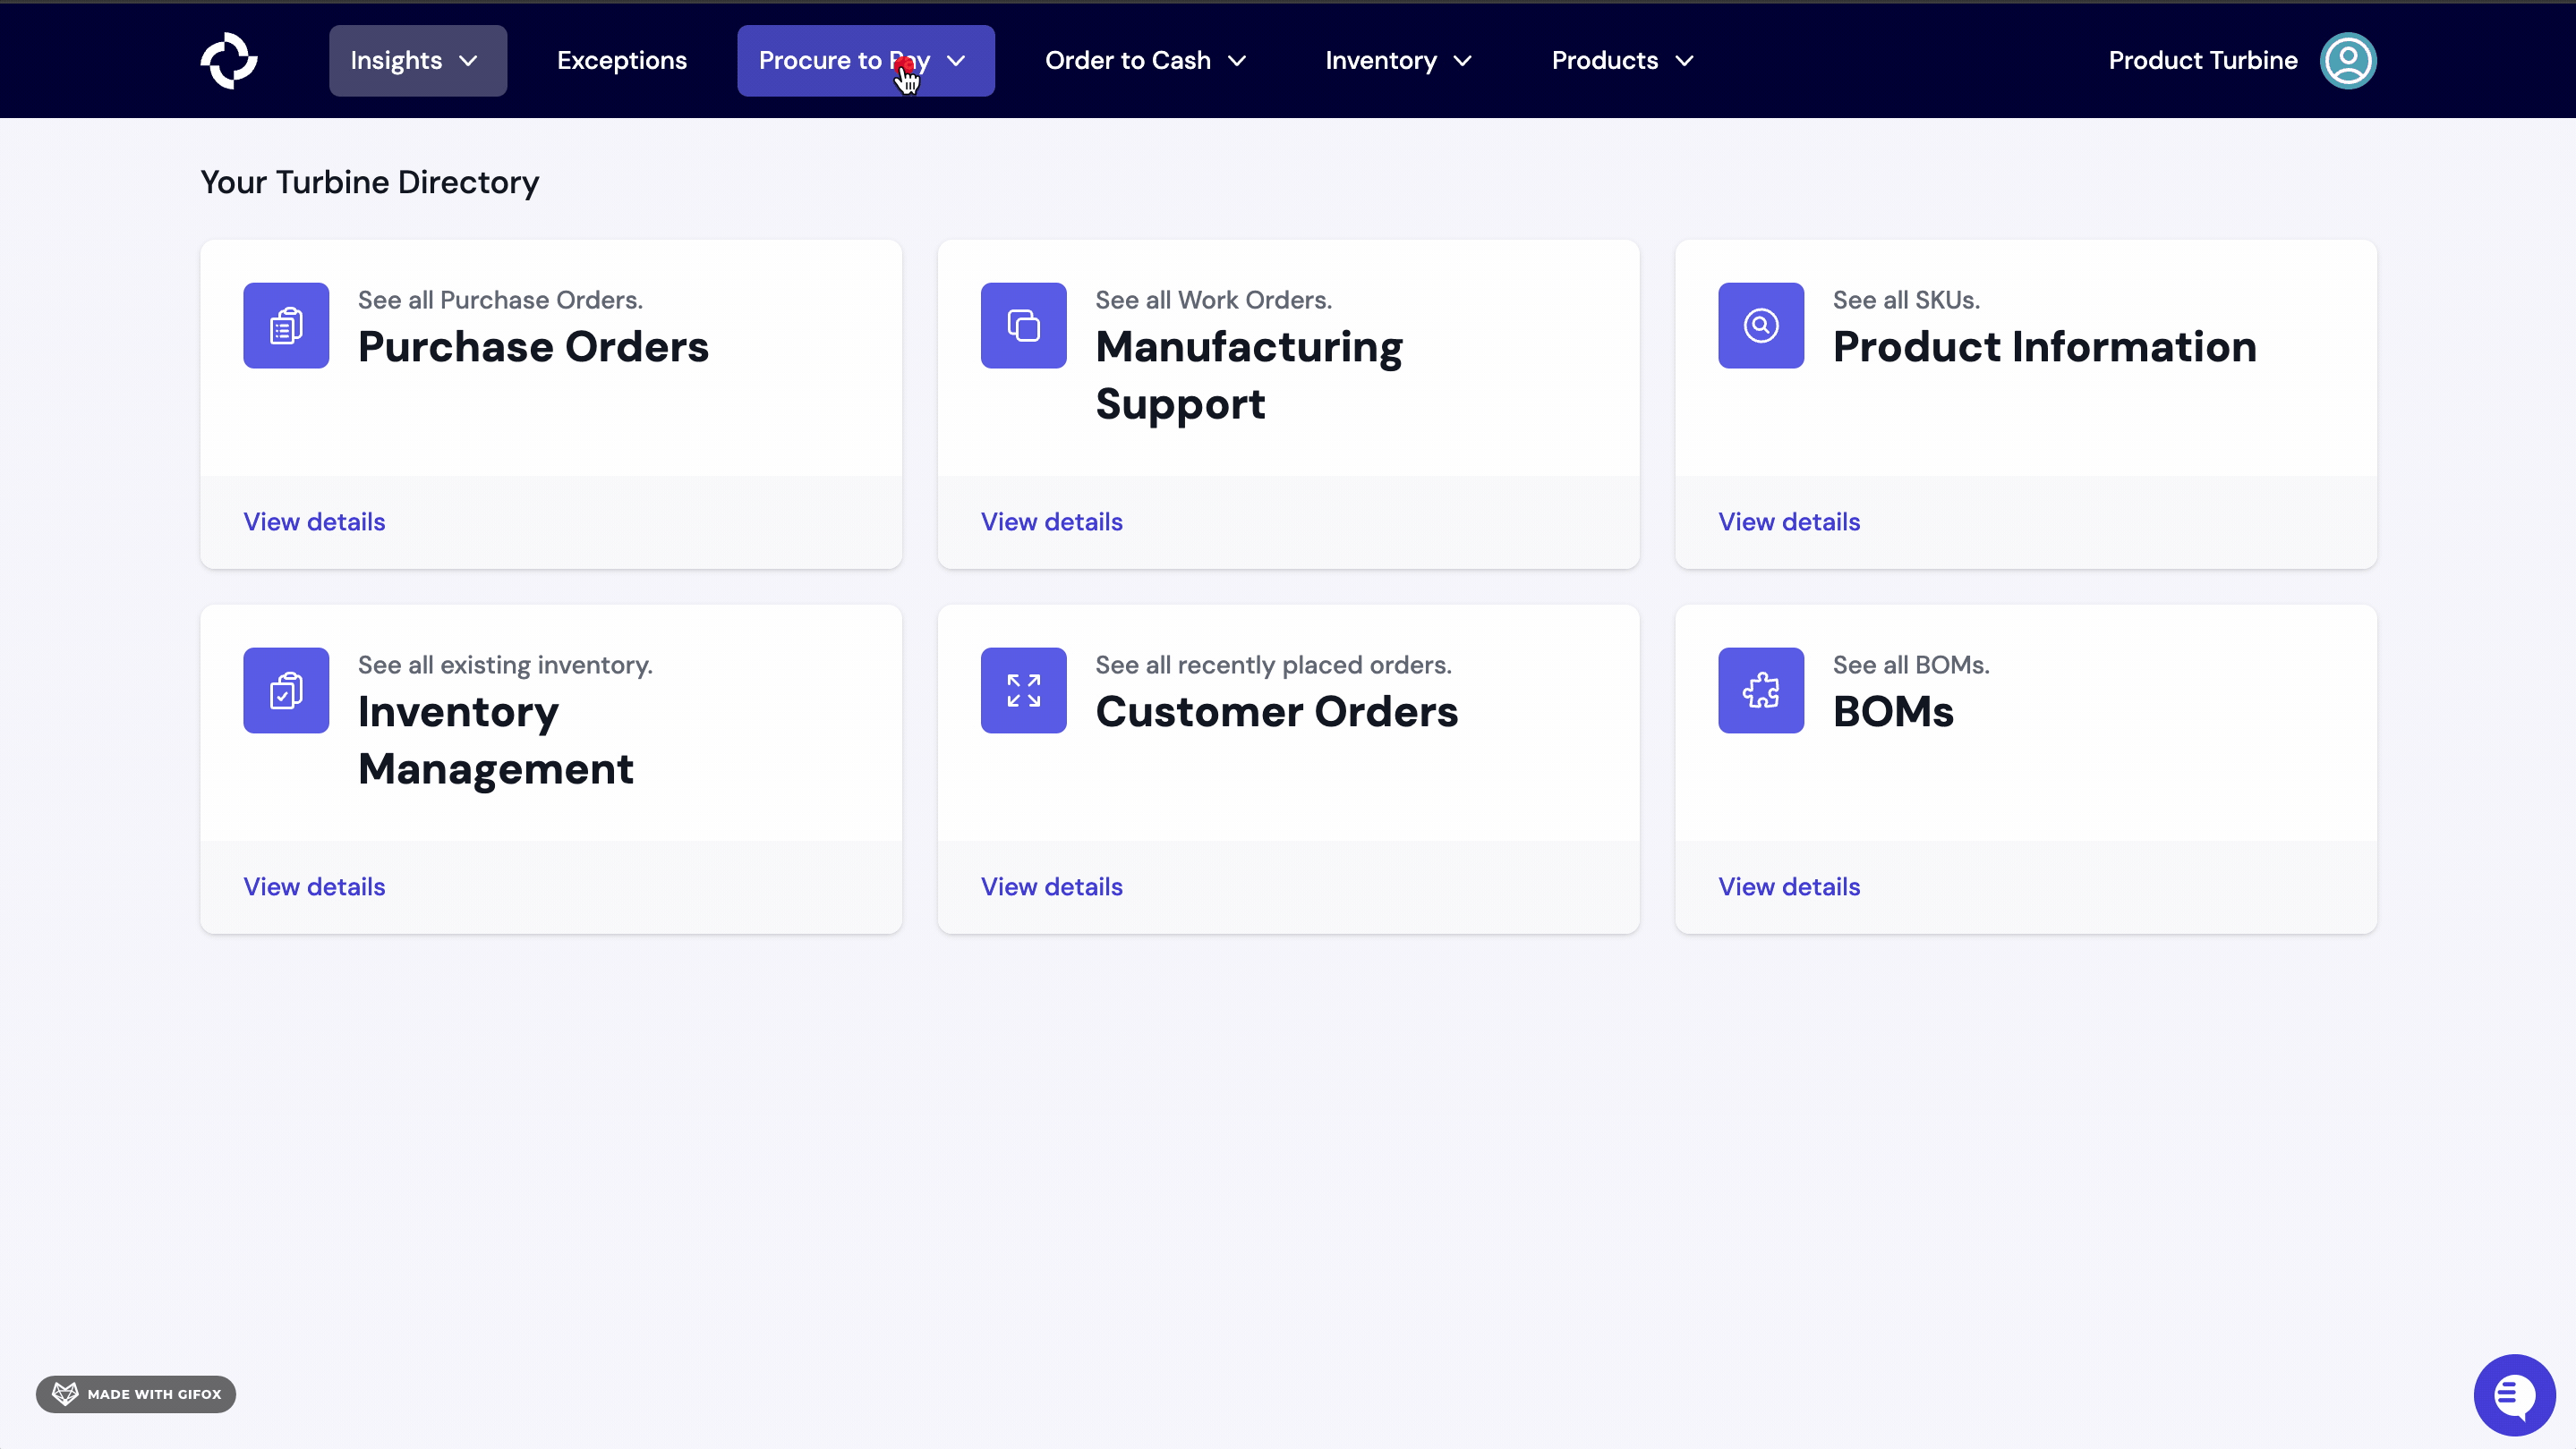Screen dimensions: 2576x1449
Task: Click the Customer Orders expand-arrows icon
Action: (x=1023, y=691)
